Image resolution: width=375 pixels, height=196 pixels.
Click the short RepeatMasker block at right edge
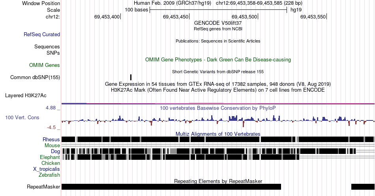click(363, 187)
